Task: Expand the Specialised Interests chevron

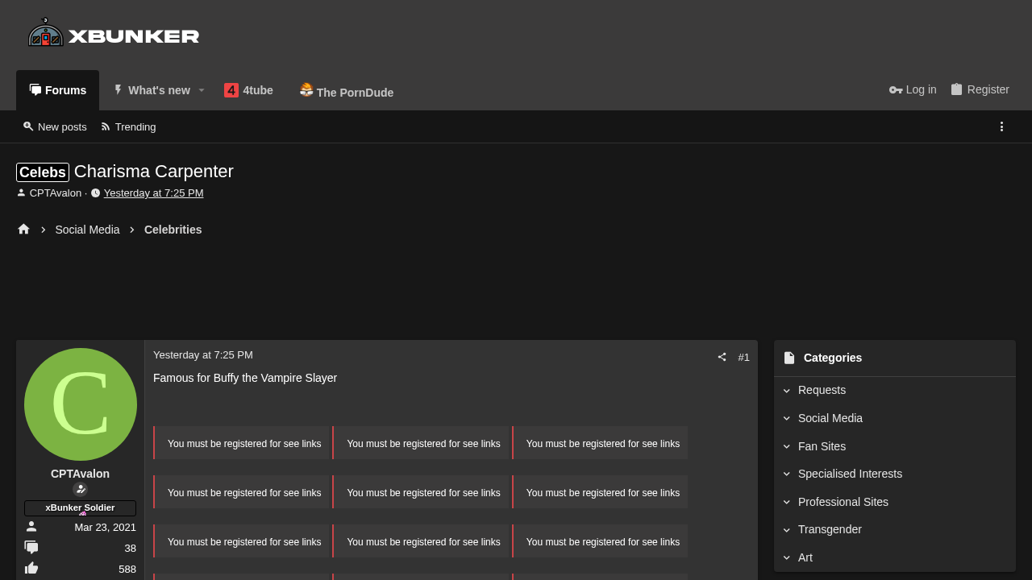Action: 787,474
